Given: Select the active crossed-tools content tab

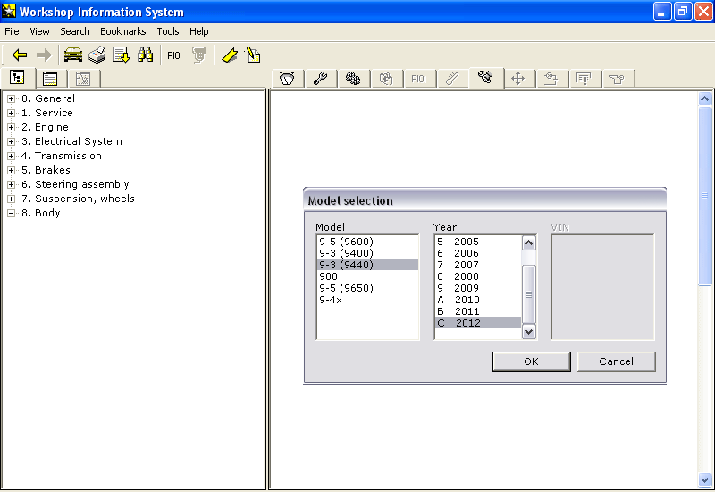Looking at the screenshot, I should click(x=485, y=77).
